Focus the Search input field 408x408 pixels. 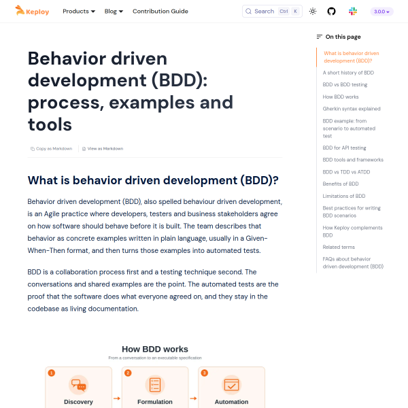272,11
